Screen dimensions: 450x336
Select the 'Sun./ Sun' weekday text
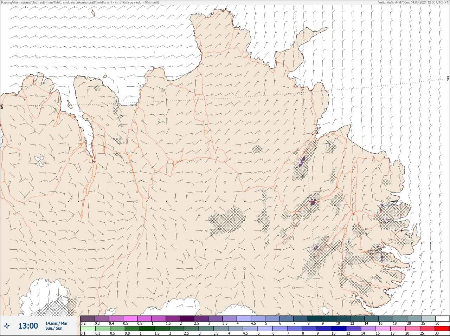[x=54, y=328]
